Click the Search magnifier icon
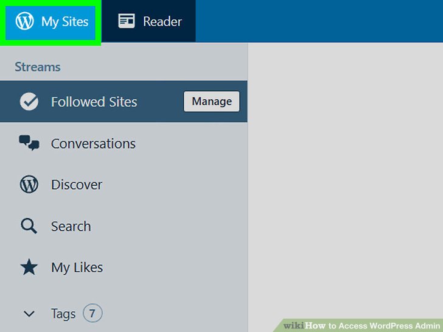The width and height of the screenshot is (443, 332). (29, 226)
